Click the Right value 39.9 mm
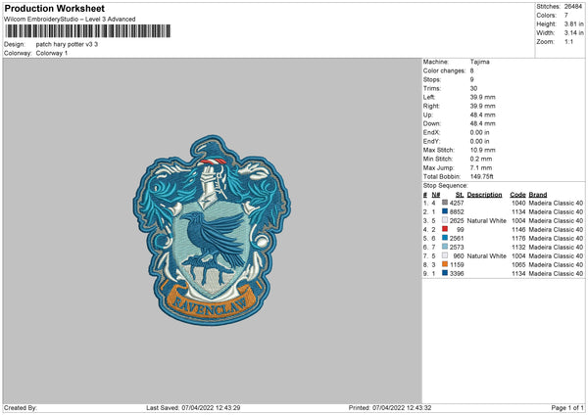 pyautogui.click(x=482, y=106)
